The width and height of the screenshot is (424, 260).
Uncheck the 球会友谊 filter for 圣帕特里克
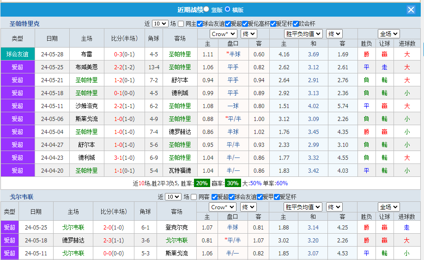click(x=200, y=24)
